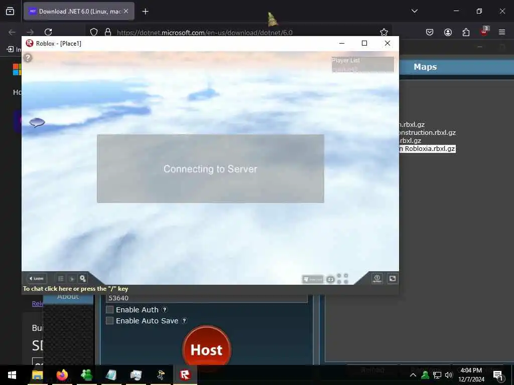Click the green messenger people taskbar icon
The width and height of the screenshot is (514, 385).
86,375
